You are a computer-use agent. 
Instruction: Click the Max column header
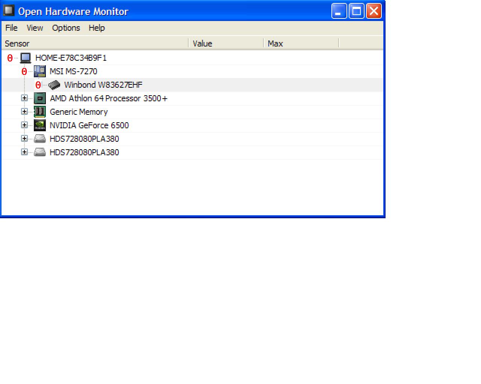[301, 43]
